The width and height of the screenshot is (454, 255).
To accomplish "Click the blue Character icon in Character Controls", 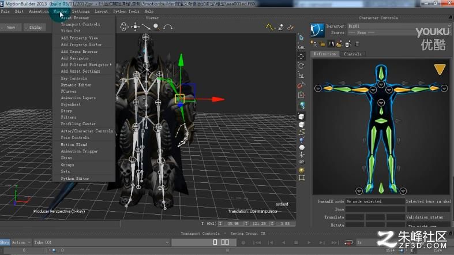I will click(x=317, y=30).
